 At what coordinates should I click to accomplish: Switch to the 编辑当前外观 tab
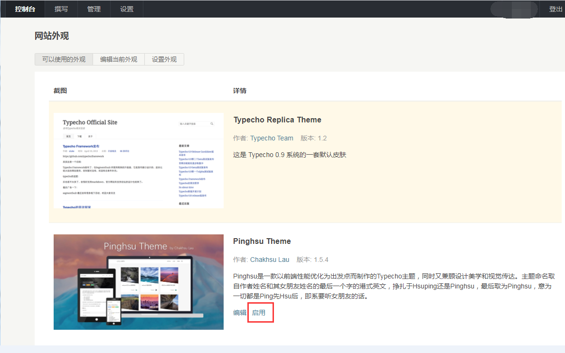(119, 59)
